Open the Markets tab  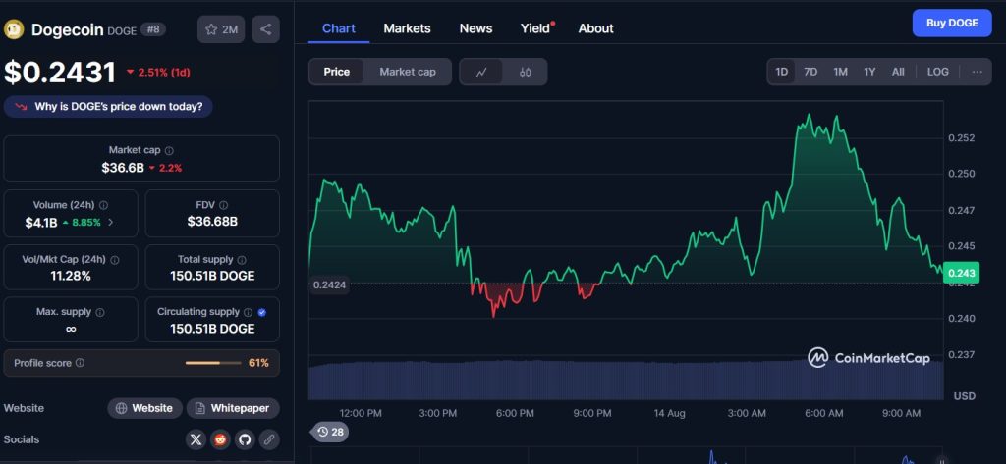(407, 28)
